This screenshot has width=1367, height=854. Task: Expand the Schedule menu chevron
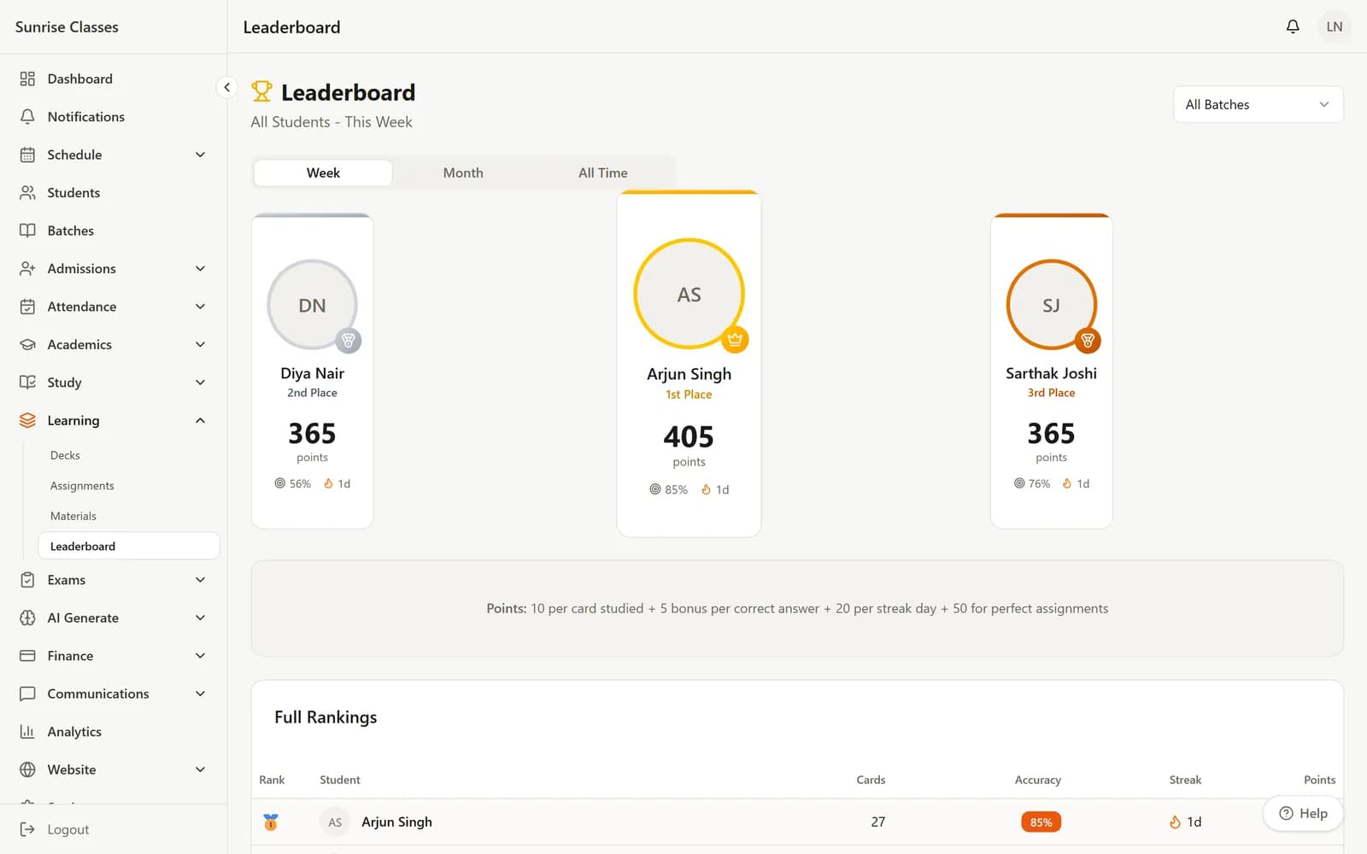tap(200, 155)
